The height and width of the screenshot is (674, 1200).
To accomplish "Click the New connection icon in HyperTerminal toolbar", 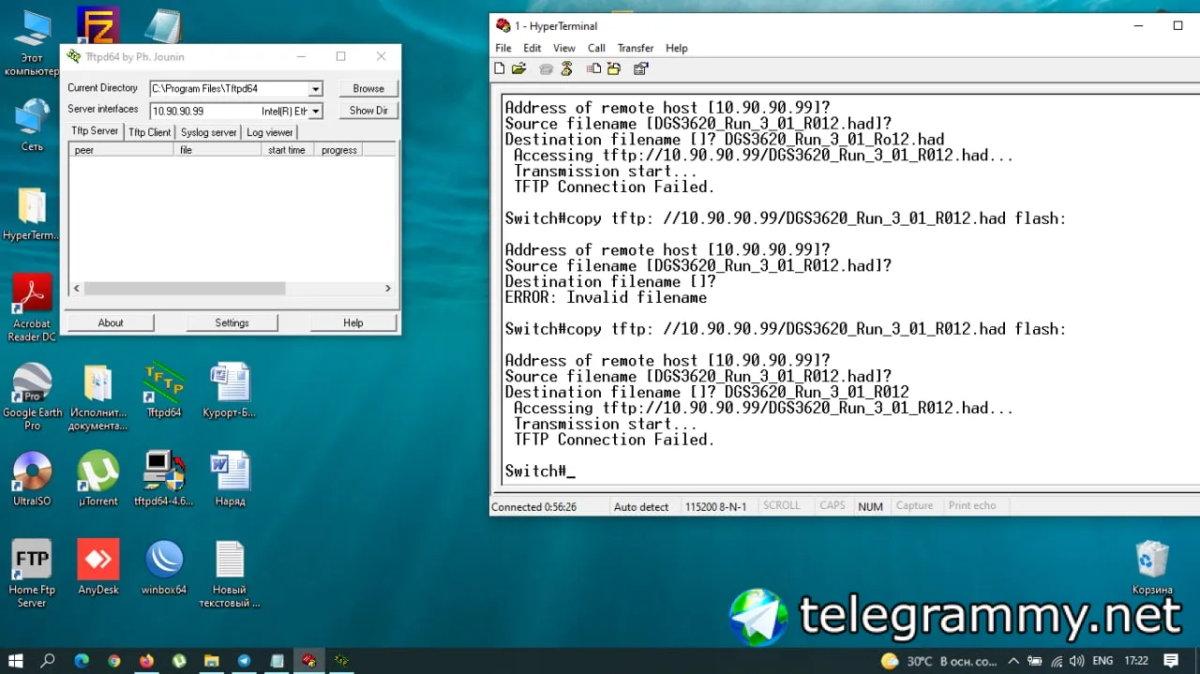I will point(500,68).
